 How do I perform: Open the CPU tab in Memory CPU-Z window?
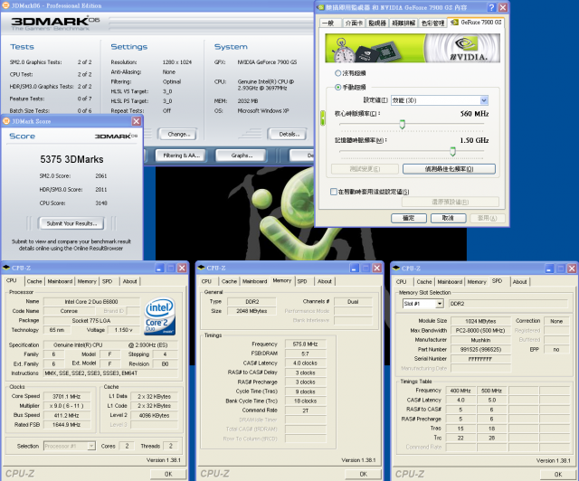[206, 281]
